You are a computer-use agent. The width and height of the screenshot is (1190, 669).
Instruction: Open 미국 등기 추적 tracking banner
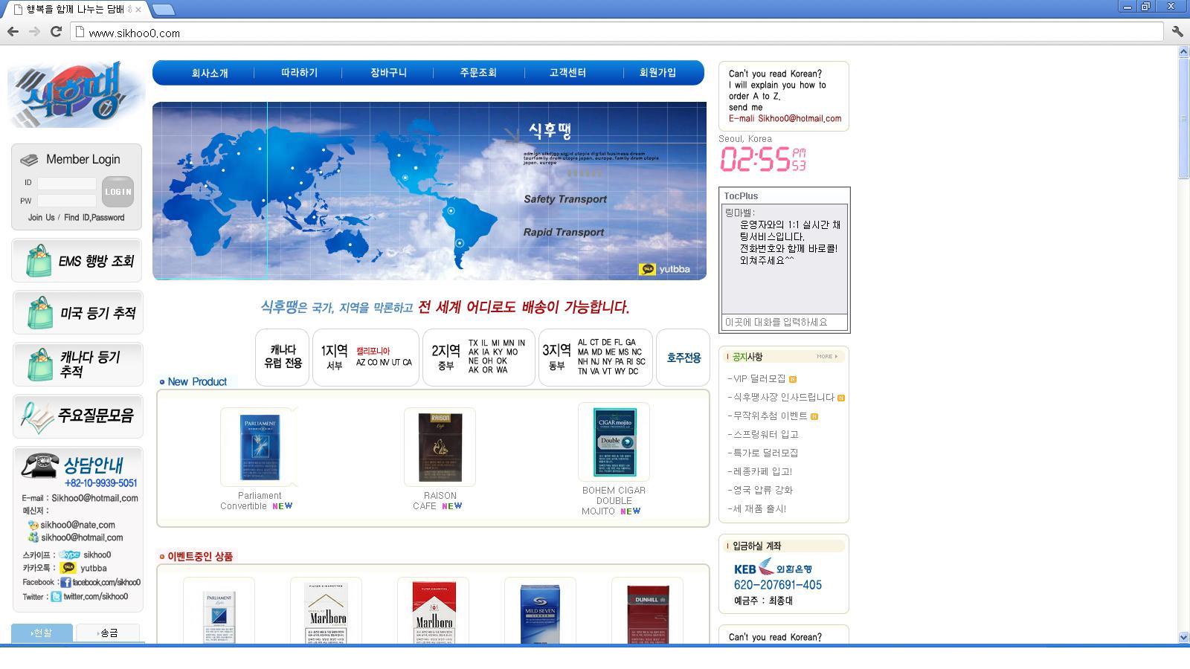[x=77, y=312]
